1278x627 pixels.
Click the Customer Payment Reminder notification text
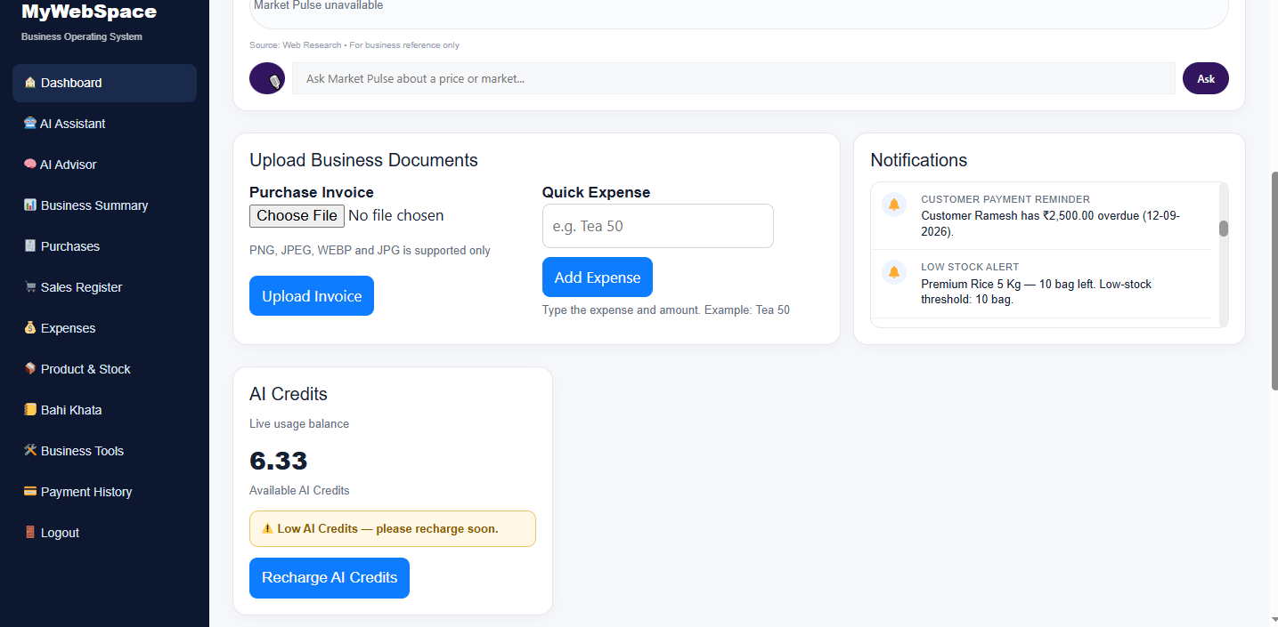pos(1051,223)
